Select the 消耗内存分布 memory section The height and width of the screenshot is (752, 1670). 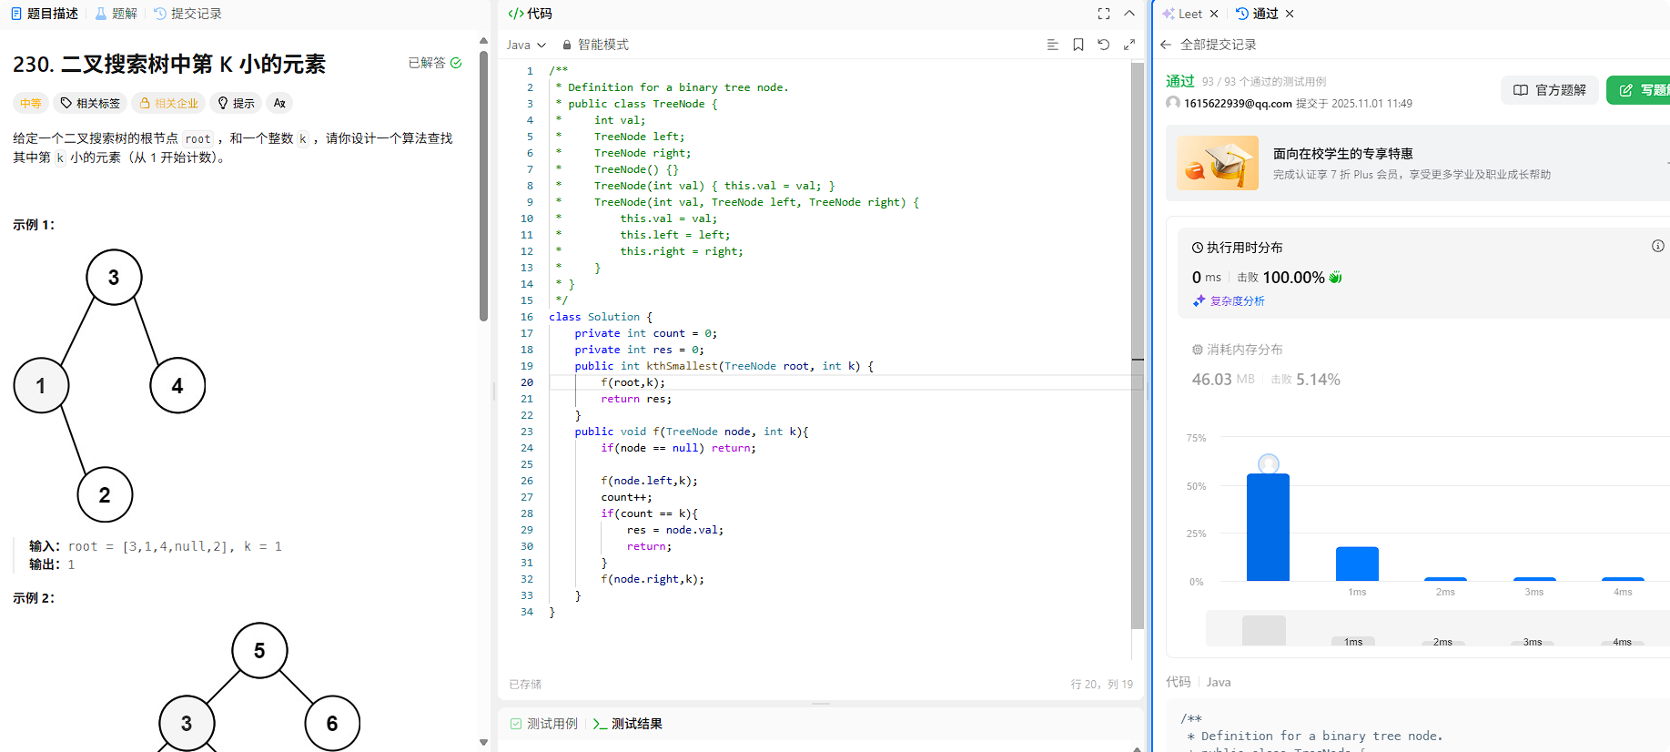pos(1238,350)
